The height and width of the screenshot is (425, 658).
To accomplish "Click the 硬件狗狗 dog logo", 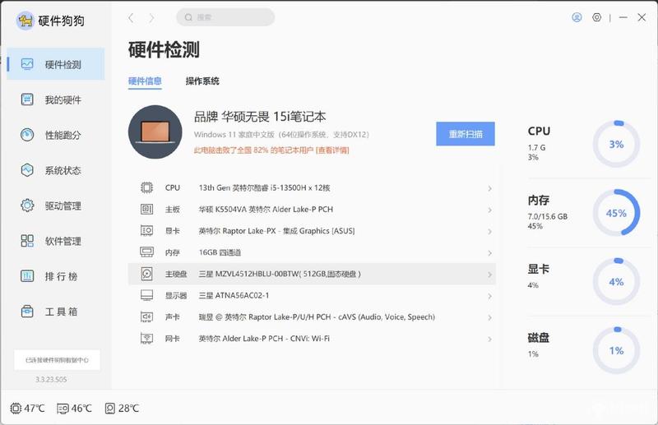I will [x=25, y=20].
